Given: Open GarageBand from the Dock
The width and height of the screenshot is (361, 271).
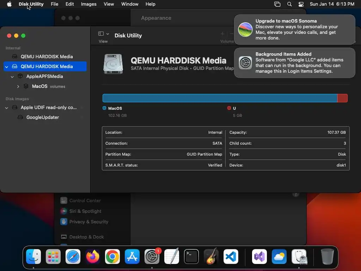Looking at the screenshot, I should (x=211, y=257).
